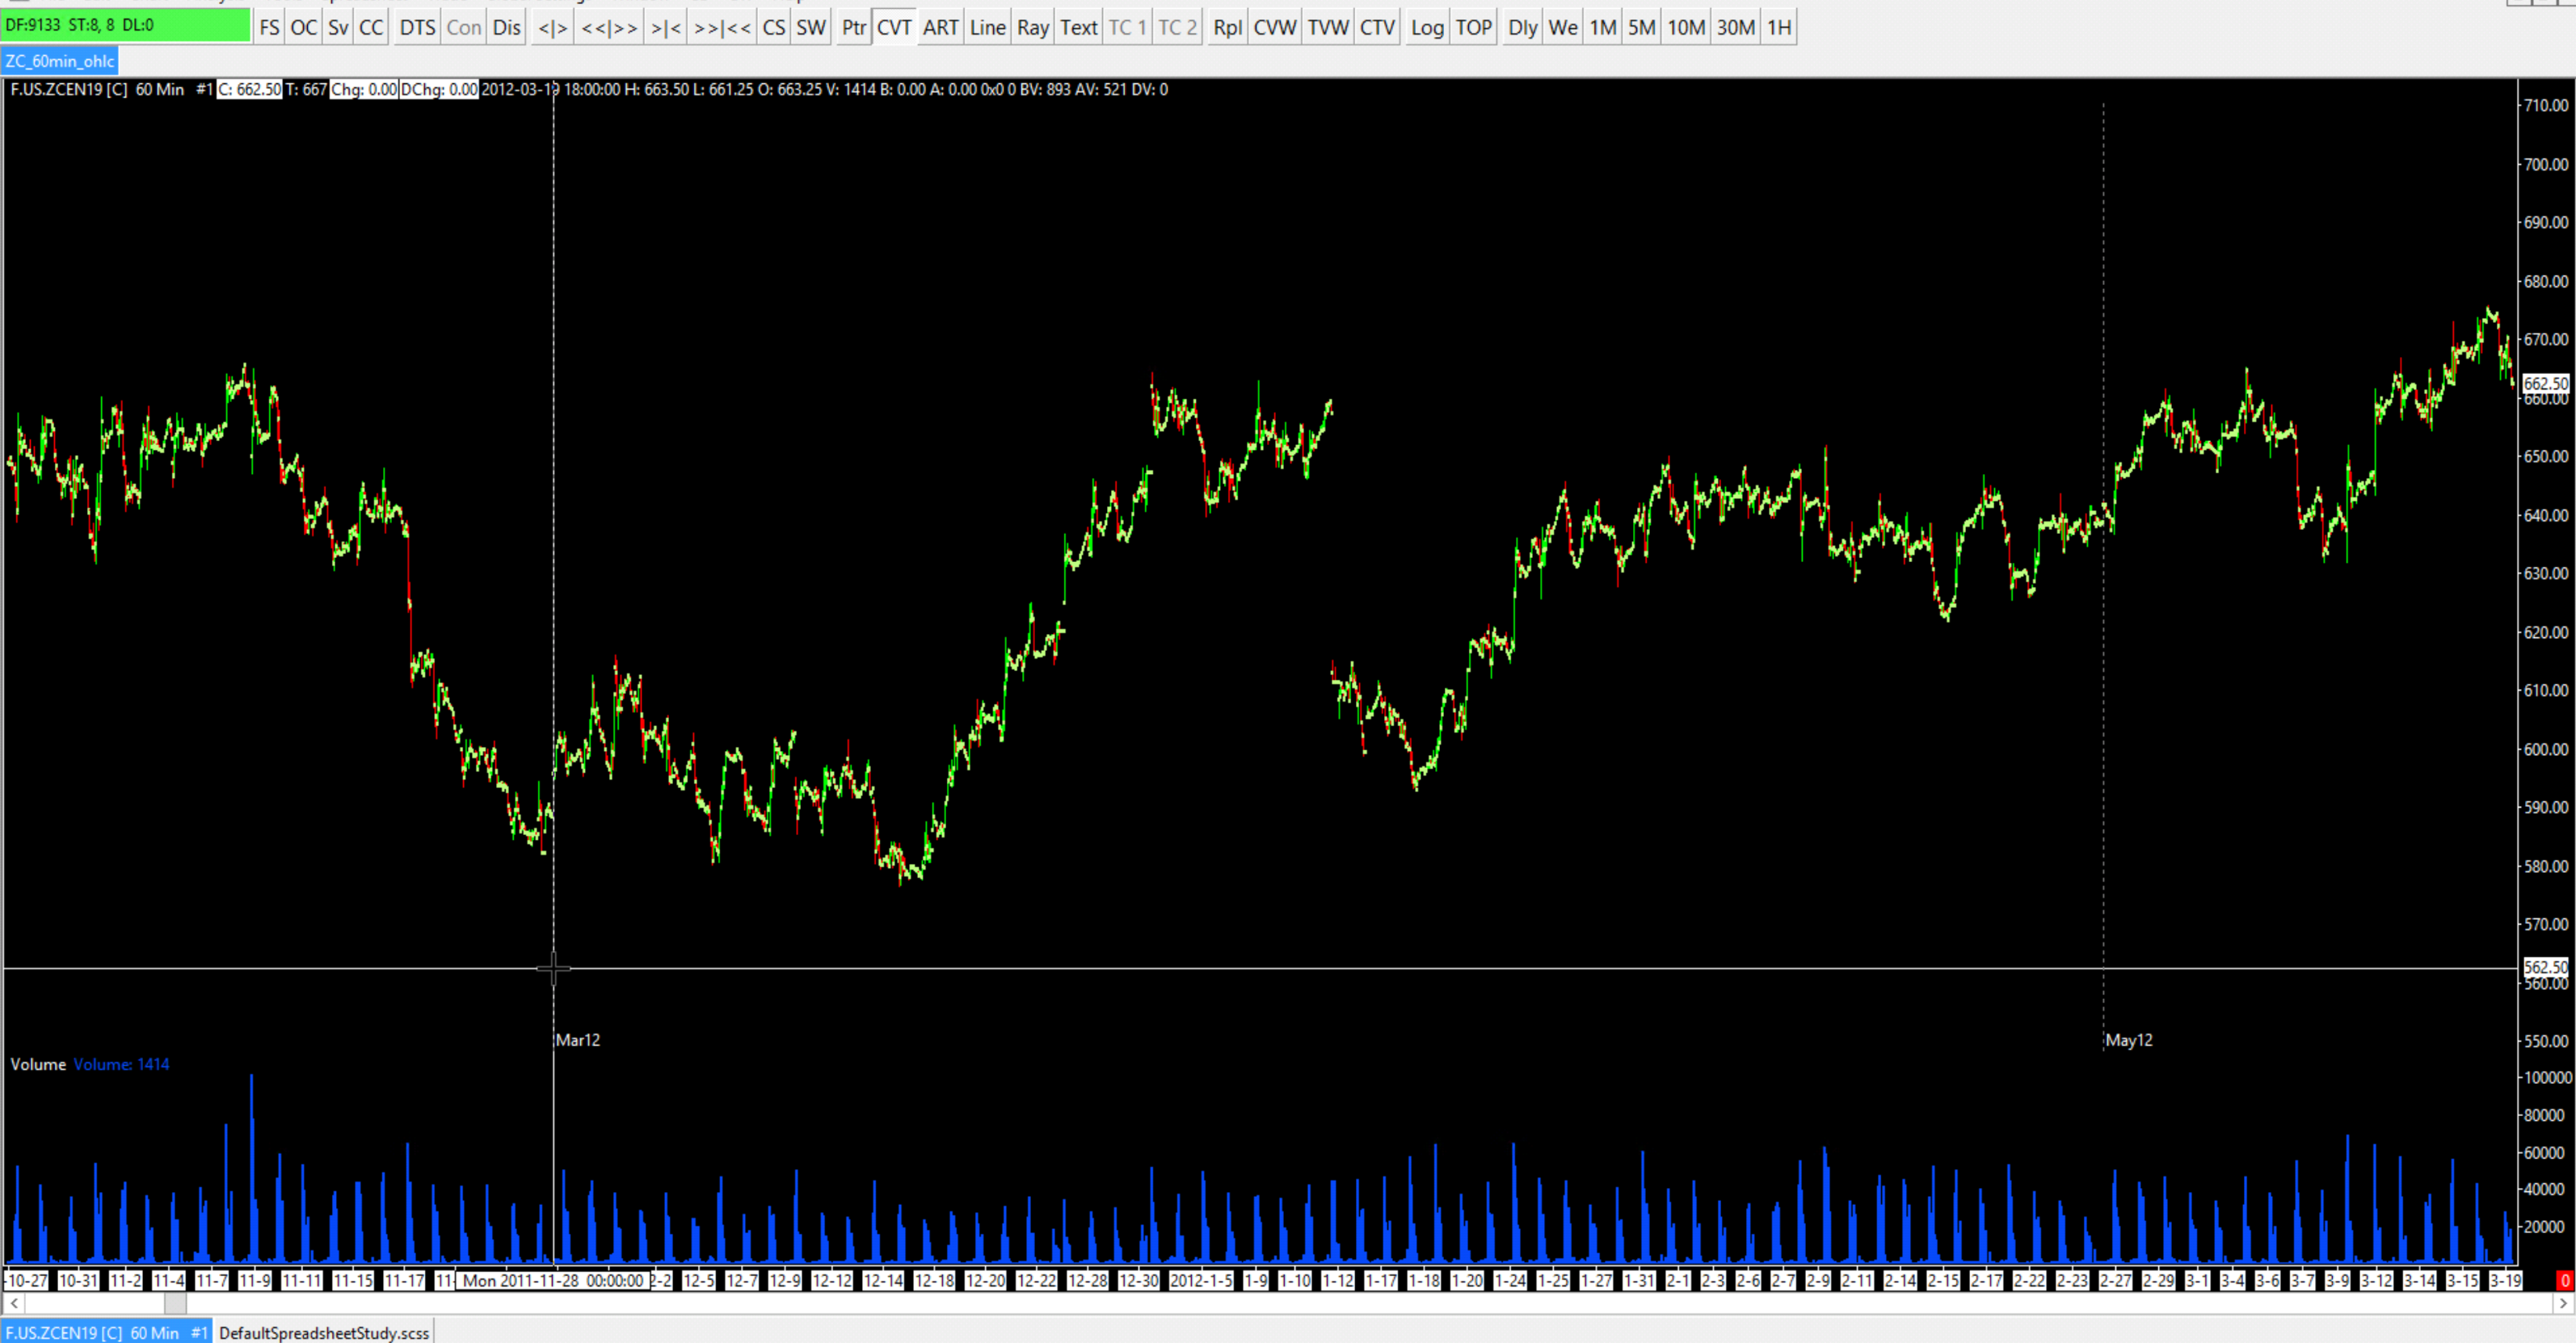2576x1343 pixels.
Task: Click the TOP toolbar button
Action: (x=1473, y=27)
